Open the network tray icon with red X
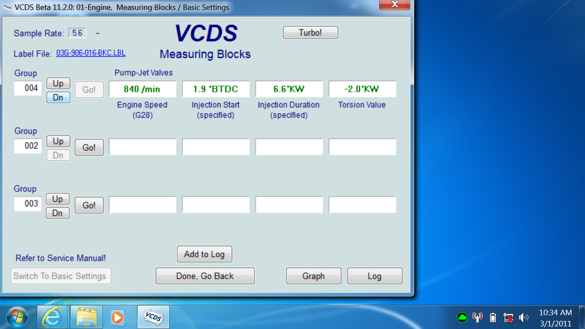The height and width of the screenshot is (329, 585). (508, 317)
